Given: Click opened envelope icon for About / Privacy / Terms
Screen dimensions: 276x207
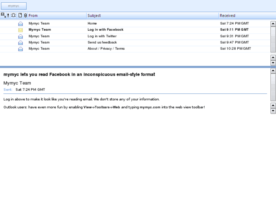Looking at the screenshot, I should tap(21, 49).
